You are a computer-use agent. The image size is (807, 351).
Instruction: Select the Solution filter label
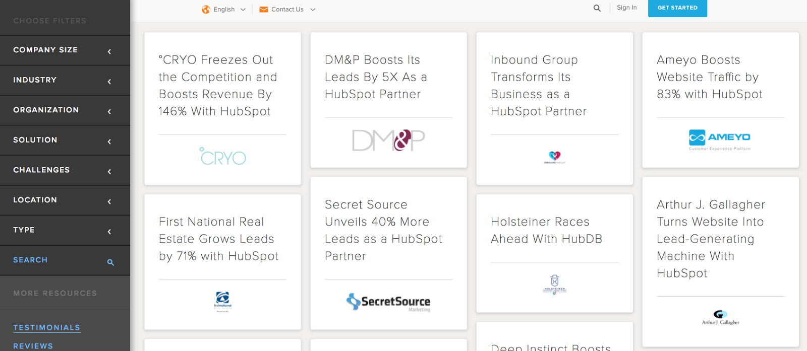coord(35,140)
